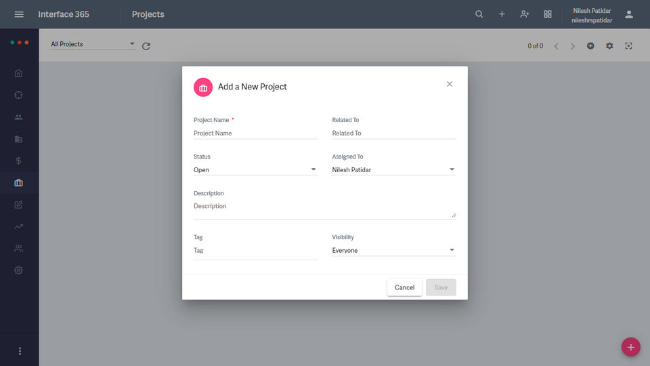Open Companies building icon in sidebar
This screenshot has width=650, height=366.
pos(19,139)
